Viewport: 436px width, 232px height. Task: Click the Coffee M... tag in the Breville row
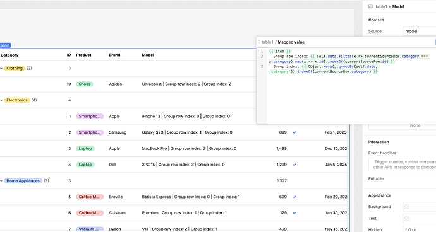(90, 197)
